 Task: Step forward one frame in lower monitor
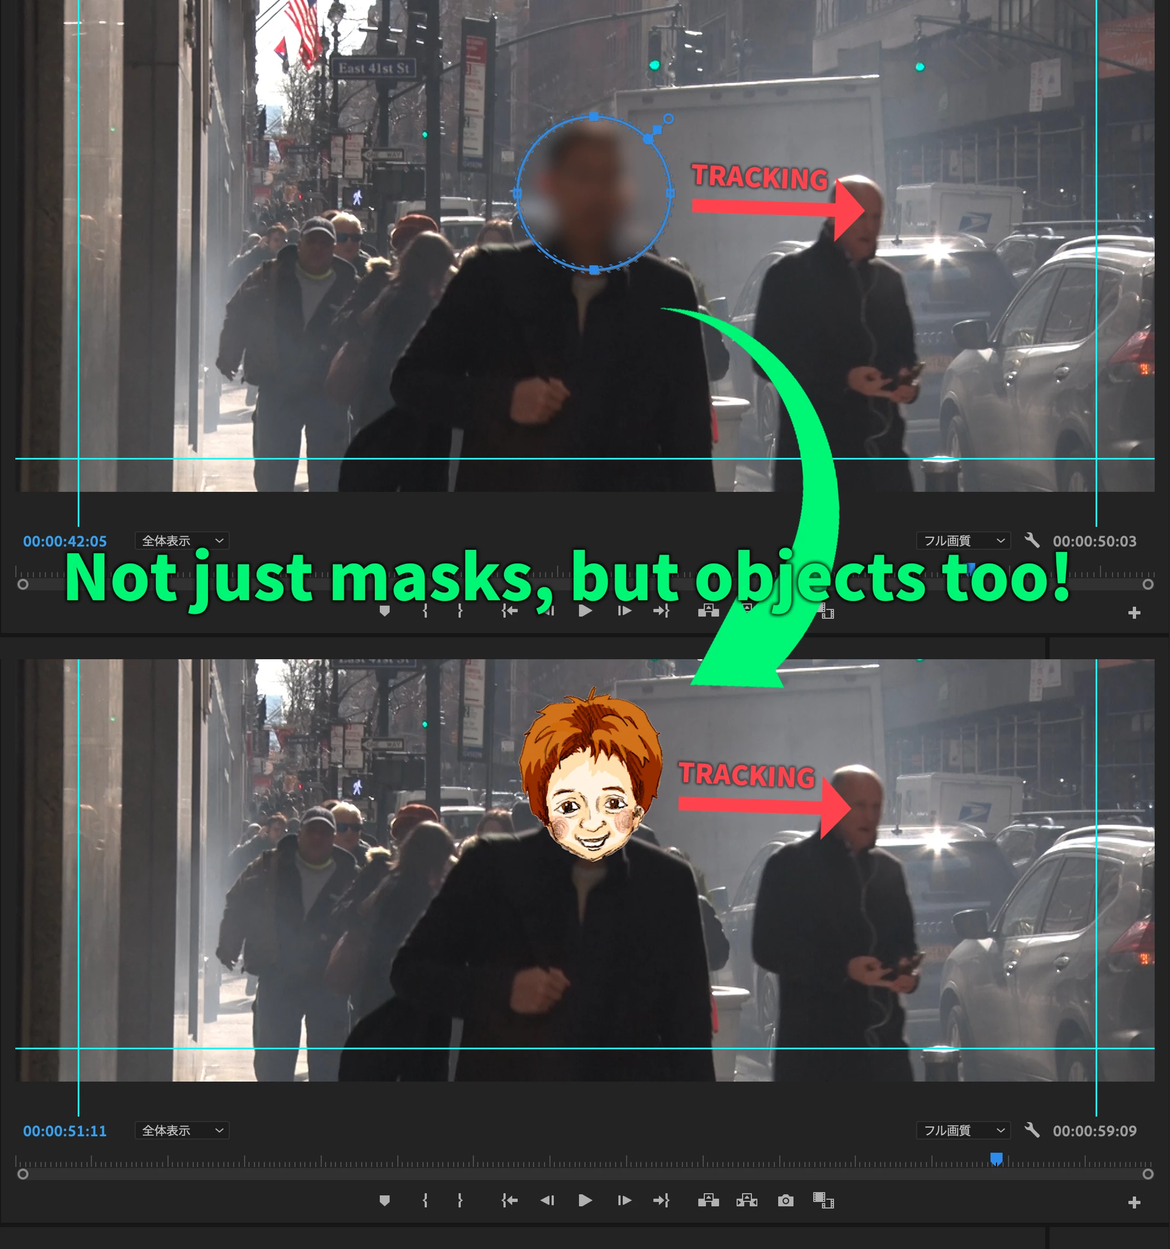point(624,1201)
